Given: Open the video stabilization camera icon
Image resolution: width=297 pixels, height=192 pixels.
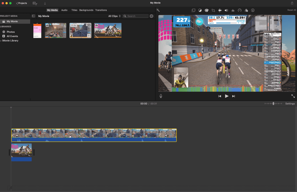Looking at the screenshot, I should click(x=220, y=10).
